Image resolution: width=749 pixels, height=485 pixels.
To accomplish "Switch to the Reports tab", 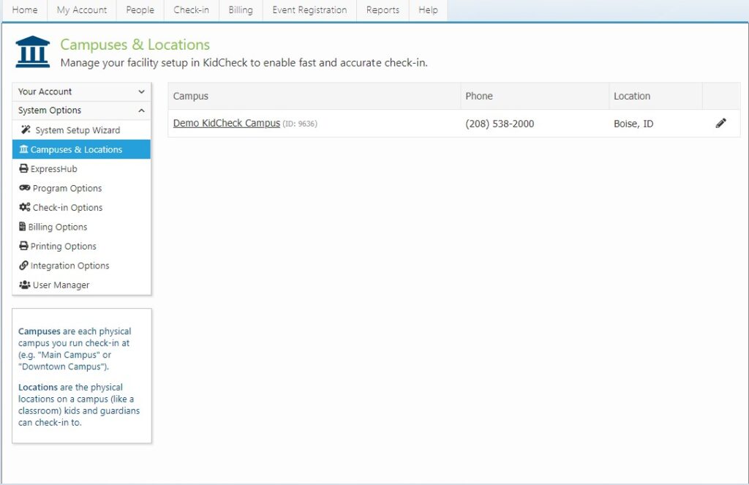I will pos(383,10).
